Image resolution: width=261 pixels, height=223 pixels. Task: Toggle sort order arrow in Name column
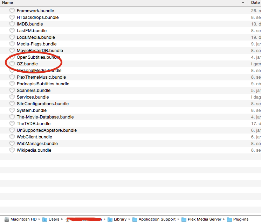[243, 3]
